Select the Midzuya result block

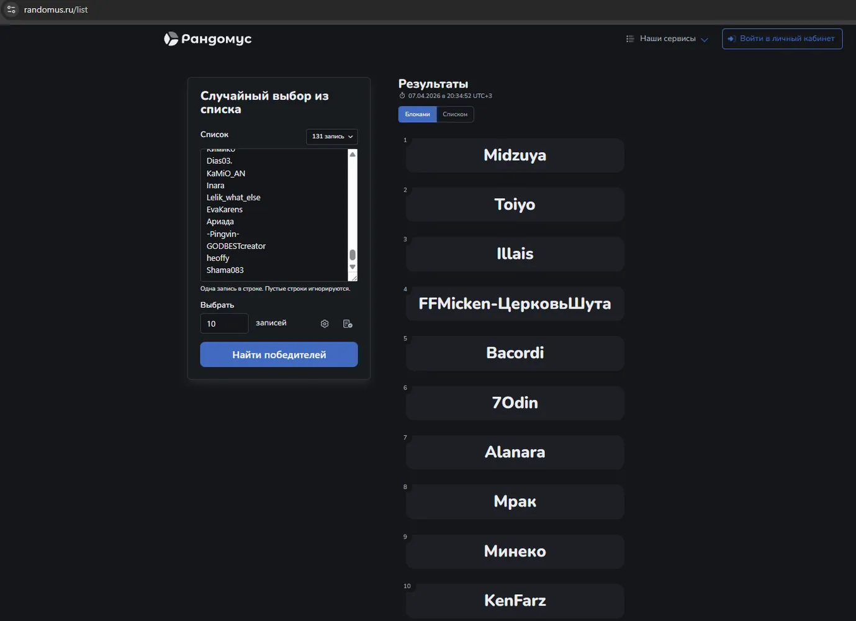515,155
